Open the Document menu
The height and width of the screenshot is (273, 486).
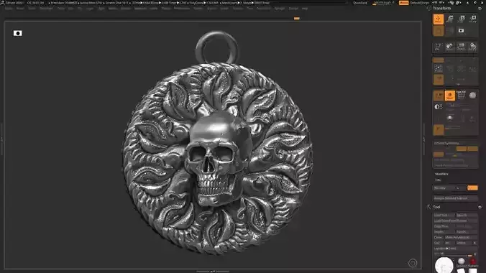click(47, 9)
